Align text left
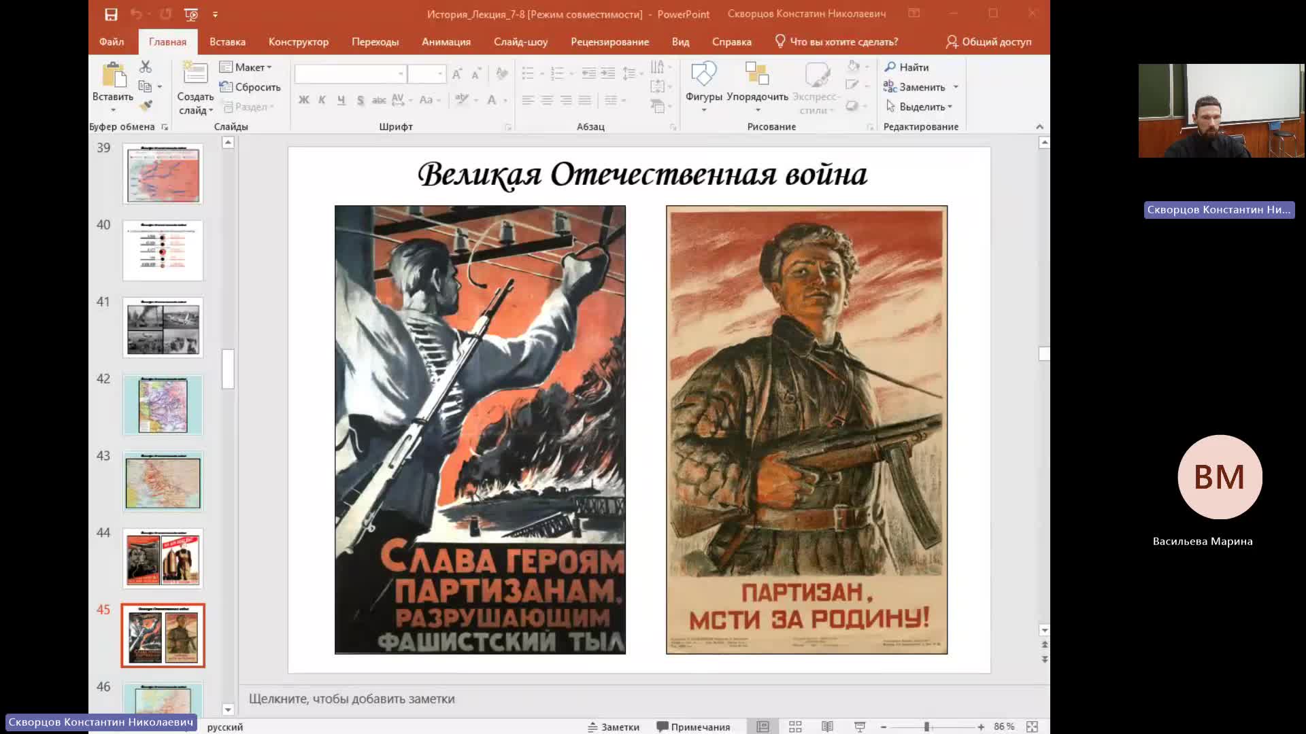The image size is (1306, 734). tap(528, 100)
